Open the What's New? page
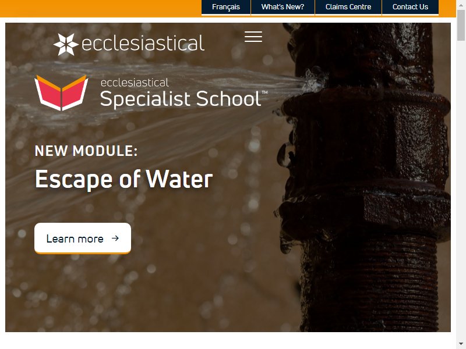Screen dimensions: 466x349 [x=283, y=7]
